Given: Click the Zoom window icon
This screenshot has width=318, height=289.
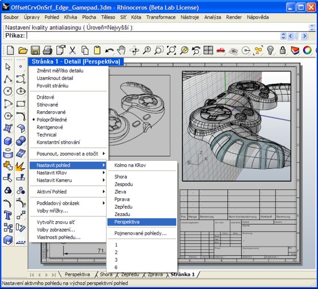Looking at the screenshot, I should (x=159, y=50).
